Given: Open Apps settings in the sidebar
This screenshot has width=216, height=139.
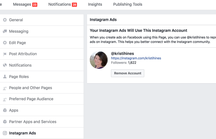Looking at the screenshot, I should 42,110.
